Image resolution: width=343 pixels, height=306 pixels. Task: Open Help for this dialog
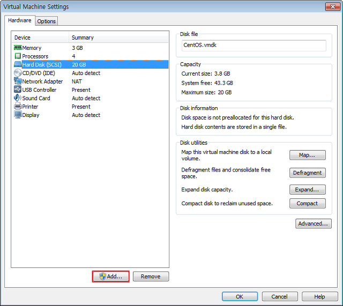click(x=319, y=296)
